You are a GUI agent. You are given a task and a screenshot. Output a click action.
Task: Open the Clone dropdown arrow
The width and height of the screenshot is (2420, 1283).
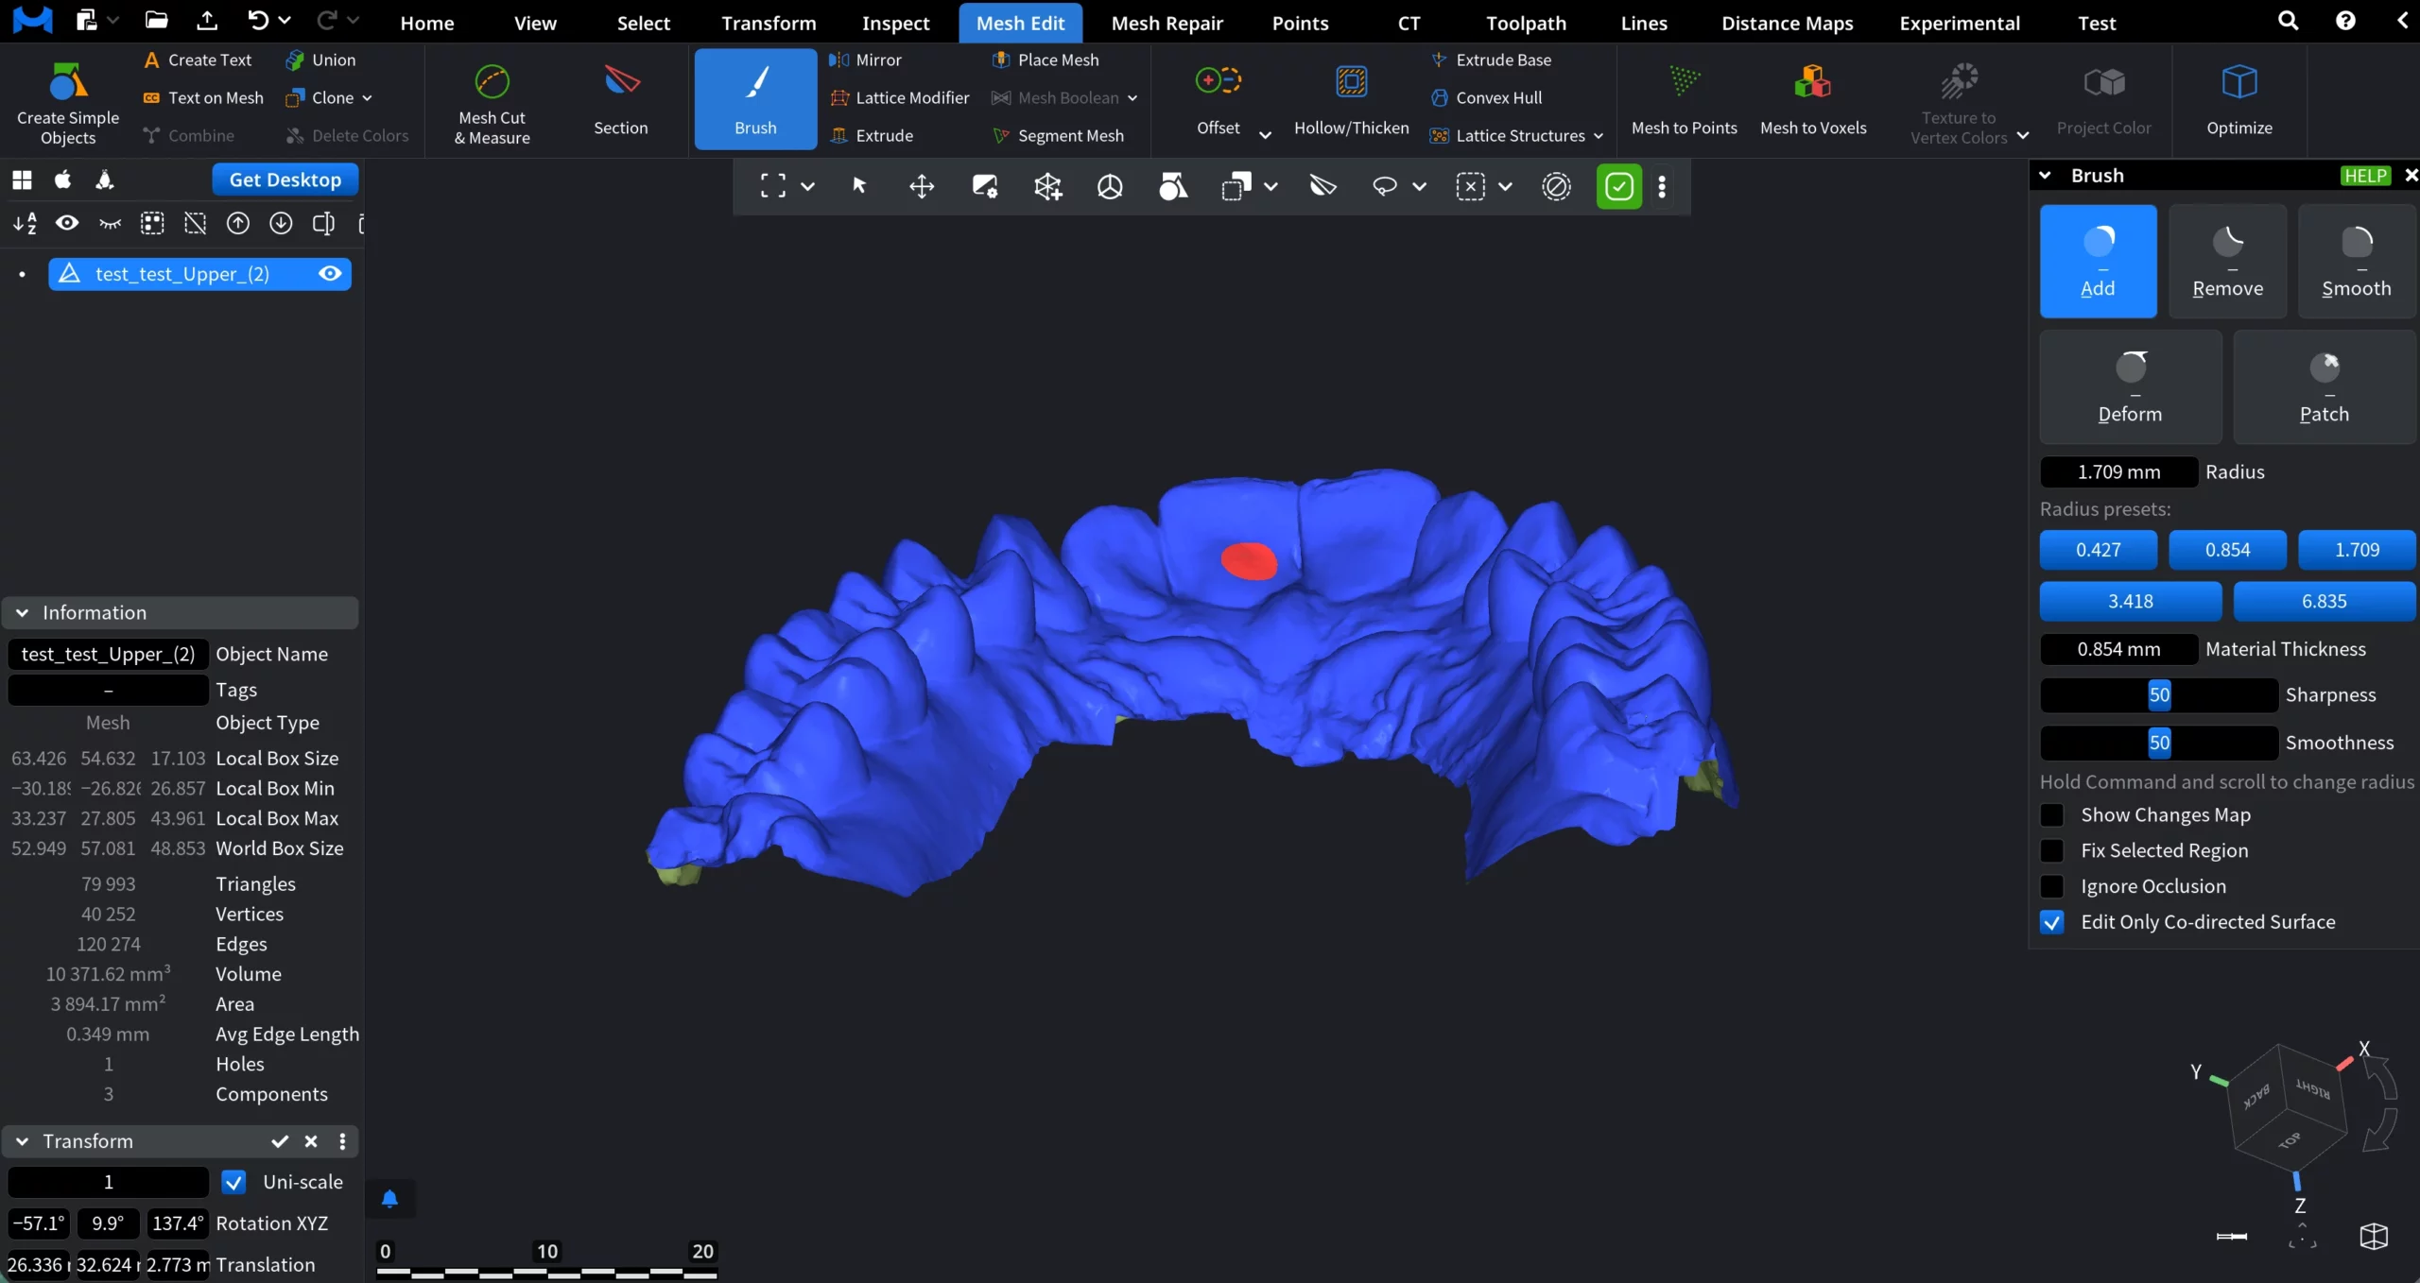pos(367,98)
